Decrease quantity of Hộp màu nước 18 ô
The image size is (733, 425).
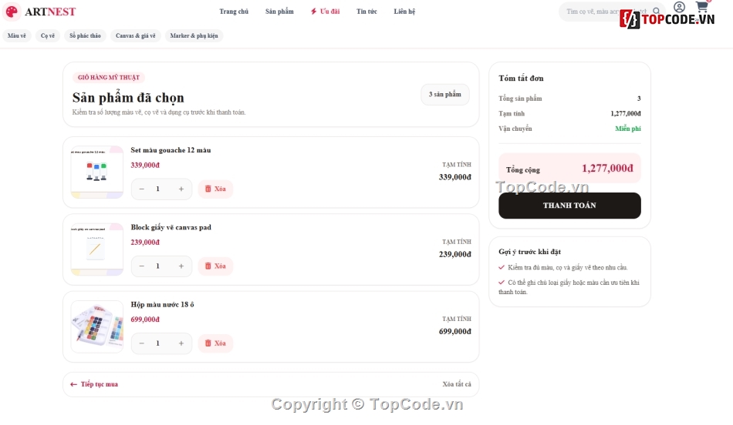click(x=142, y=343)
